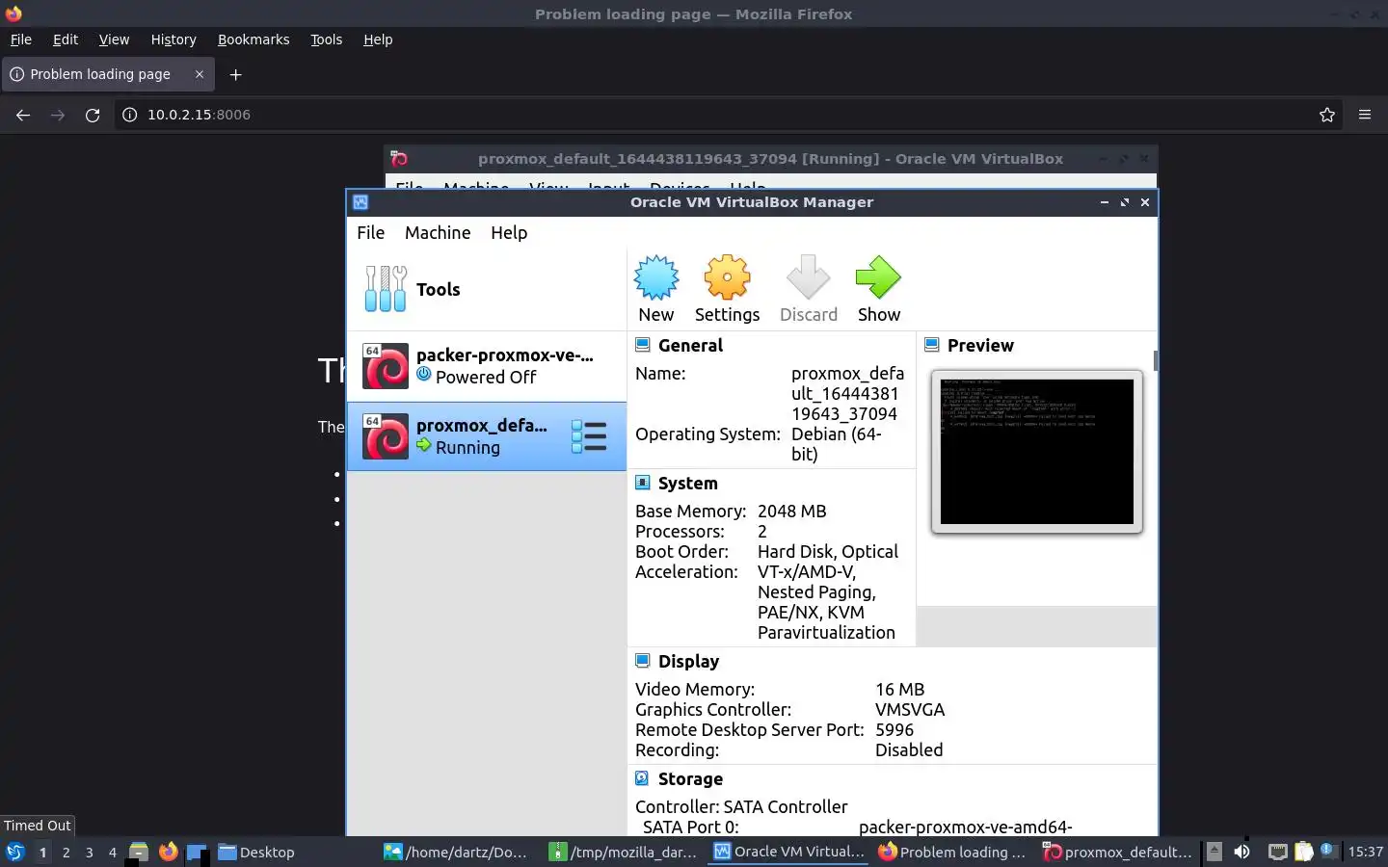1388x867 pixels.
Task: Click the Show green arrow icon
Action: 878,278
